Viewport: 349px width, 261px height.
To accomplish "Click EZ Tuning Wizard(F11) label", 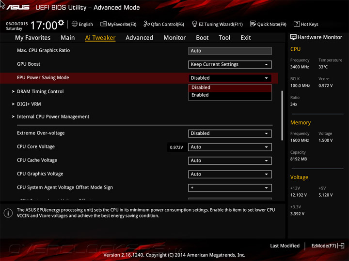I will click(x=221, y=24).
